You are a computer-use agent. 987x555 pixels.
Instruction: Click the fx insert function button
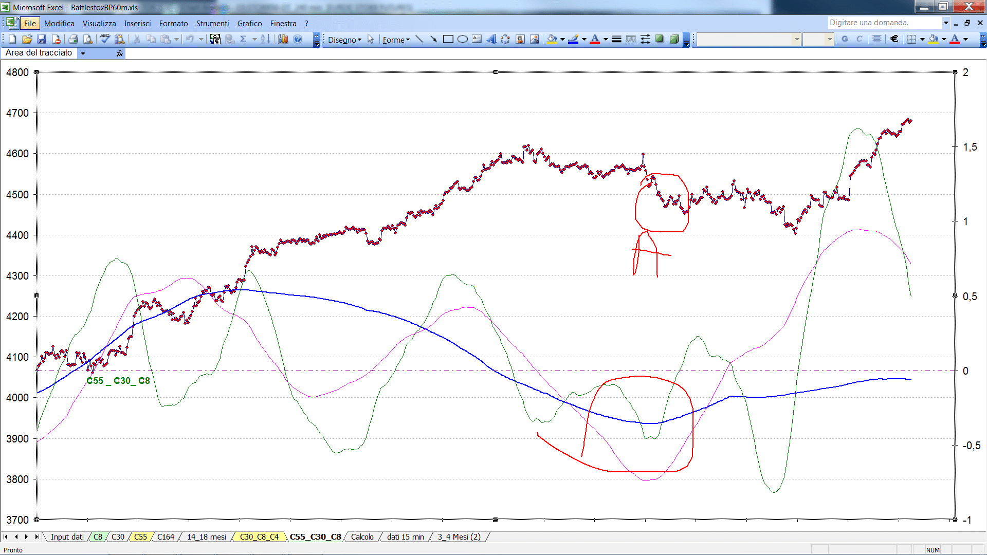[119, 53]
